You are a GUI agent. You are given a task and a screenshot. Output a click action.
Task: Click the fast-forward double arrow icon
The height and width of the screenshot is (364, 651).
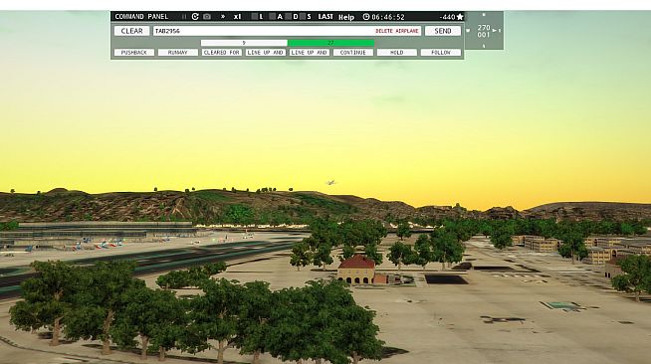pos(223,17)
